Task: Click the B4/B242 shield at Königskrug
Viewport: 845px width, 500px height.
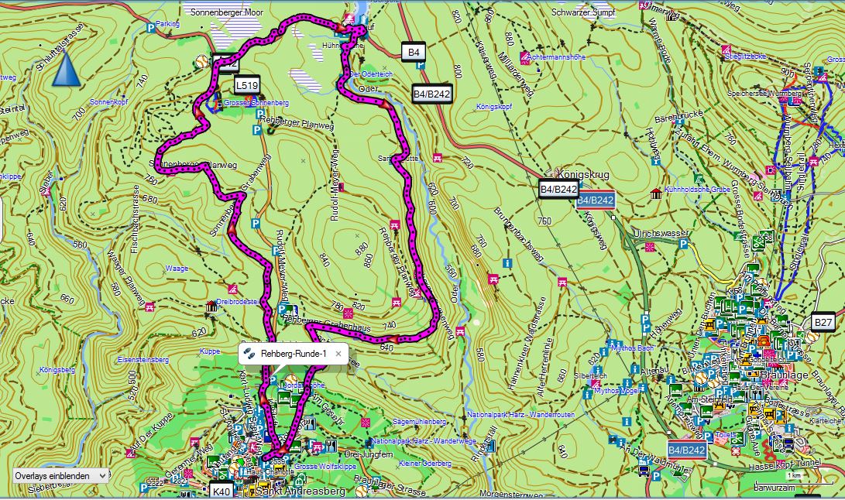Action: (558, 188)
